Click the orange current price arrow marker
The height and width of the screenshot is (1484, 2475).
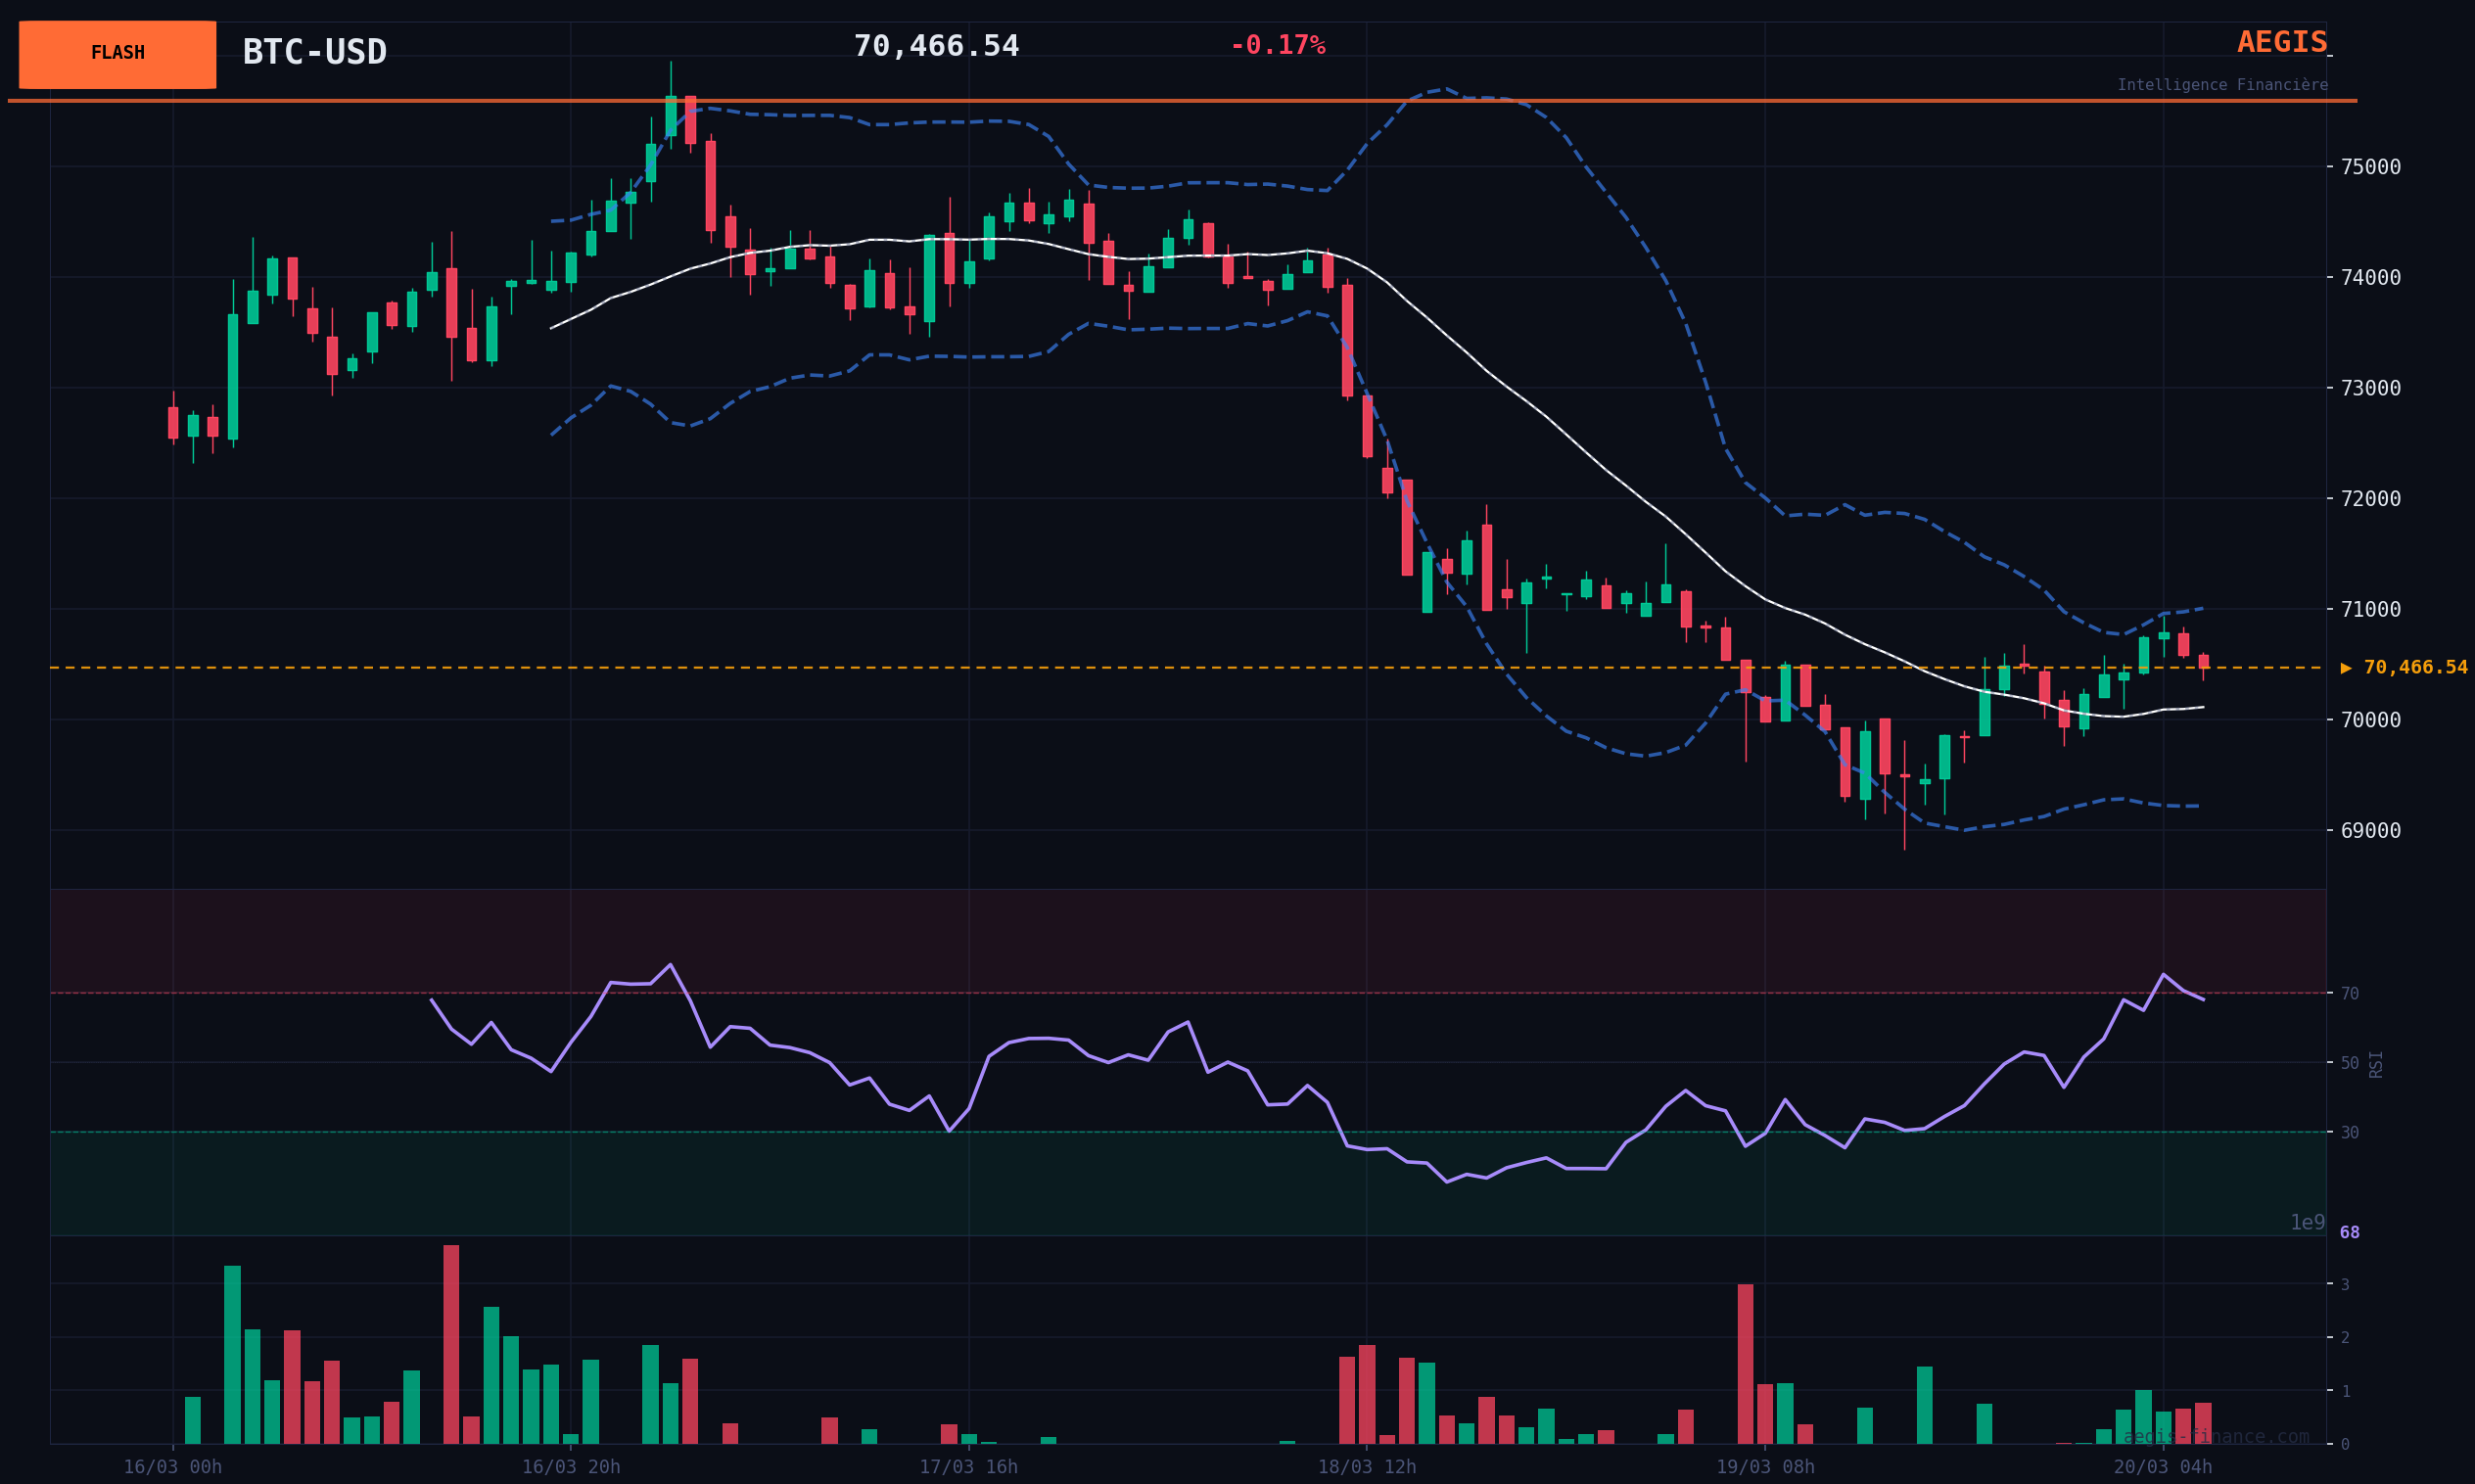coord(2345,668)
